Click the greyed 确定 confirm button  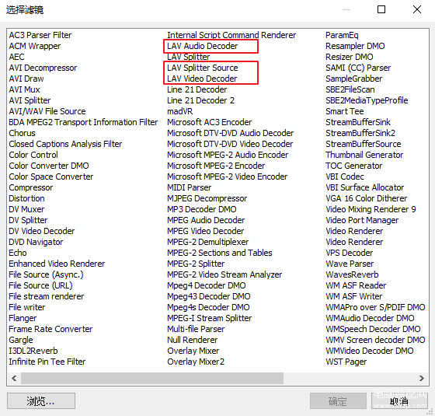[338, 401]
